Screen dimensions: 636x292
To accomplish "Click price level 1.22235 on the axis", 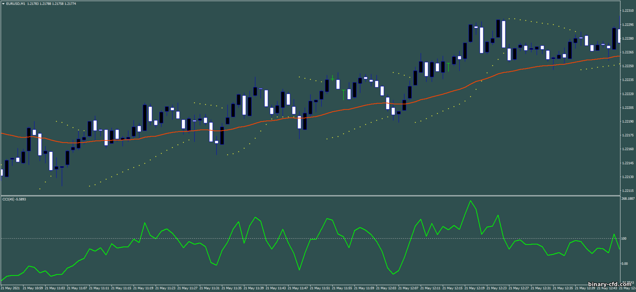I will pos(627,80).
